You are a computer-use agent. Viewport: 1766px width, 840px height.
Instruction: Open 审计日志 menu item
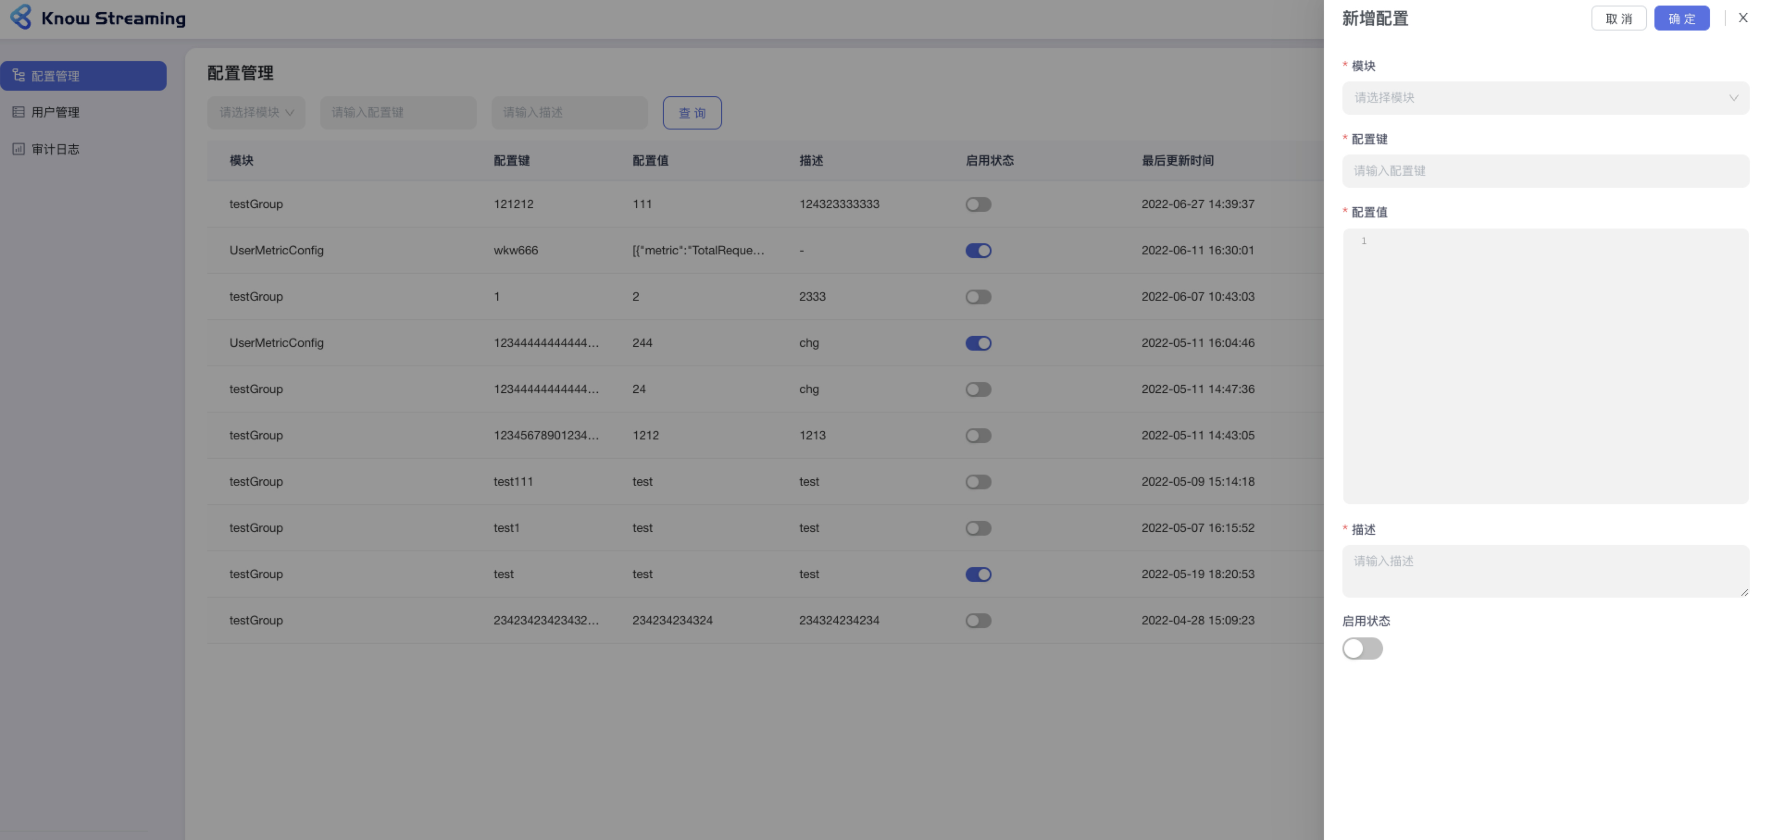tap(56, 148)
